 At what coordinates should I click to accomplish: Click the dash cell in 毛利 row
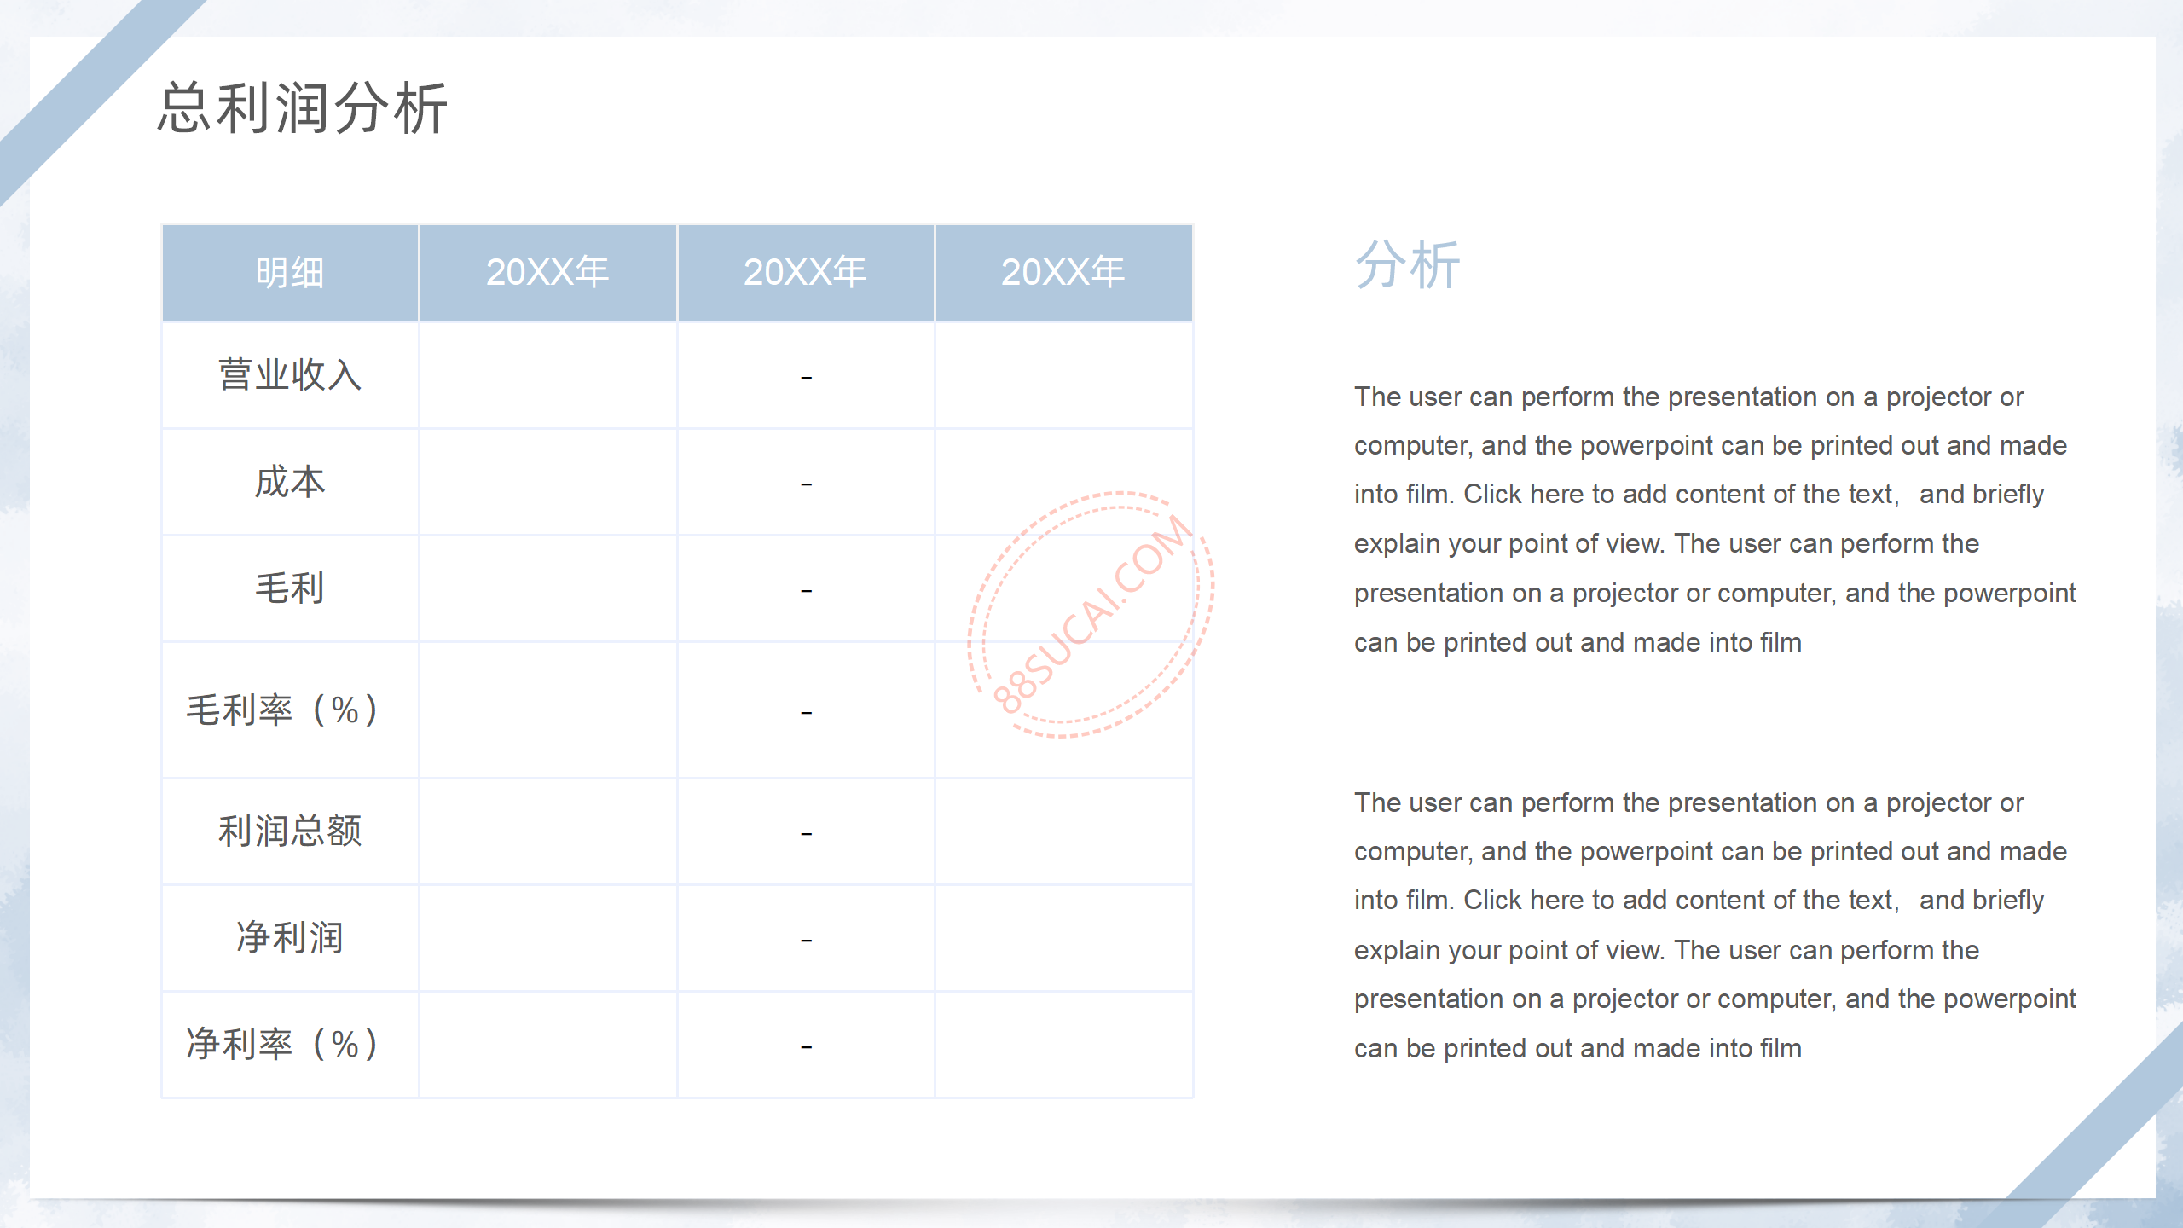806,588
